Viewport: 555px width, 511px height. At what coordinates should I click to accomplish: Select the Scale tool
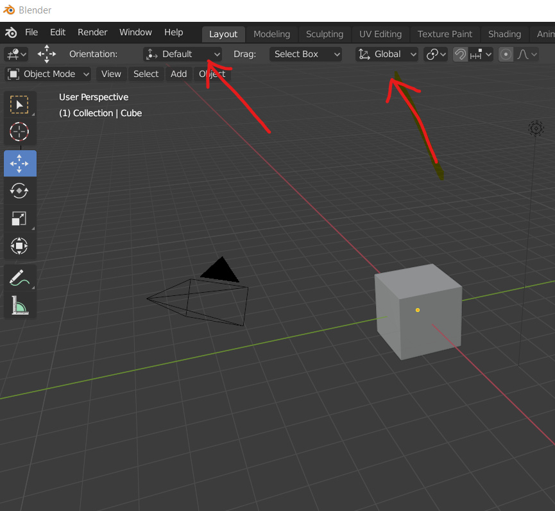pyautogui.click(x=19, y=218)
